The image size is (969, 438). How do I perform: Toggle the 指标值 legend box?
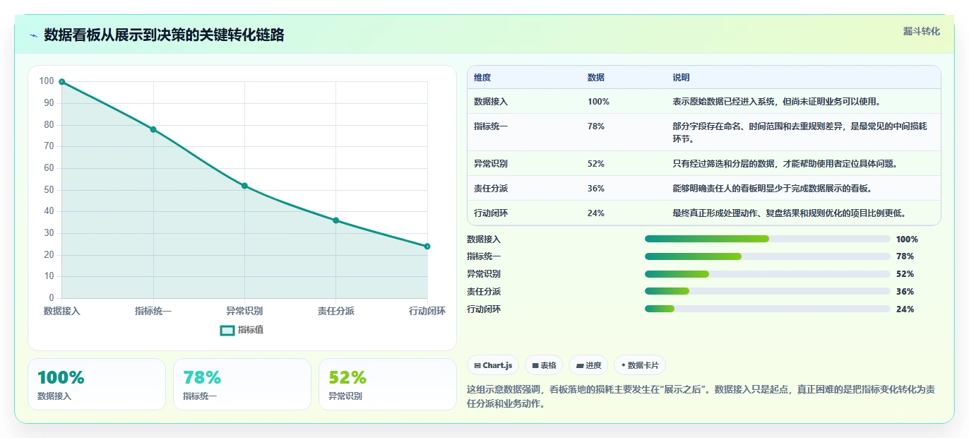(x=227, y=330)
